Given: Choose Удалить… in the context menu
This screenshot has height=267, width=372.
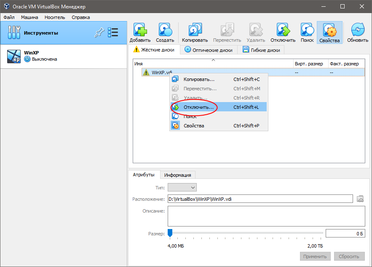Looking at the screenshot, I should [x=219, y=97].
